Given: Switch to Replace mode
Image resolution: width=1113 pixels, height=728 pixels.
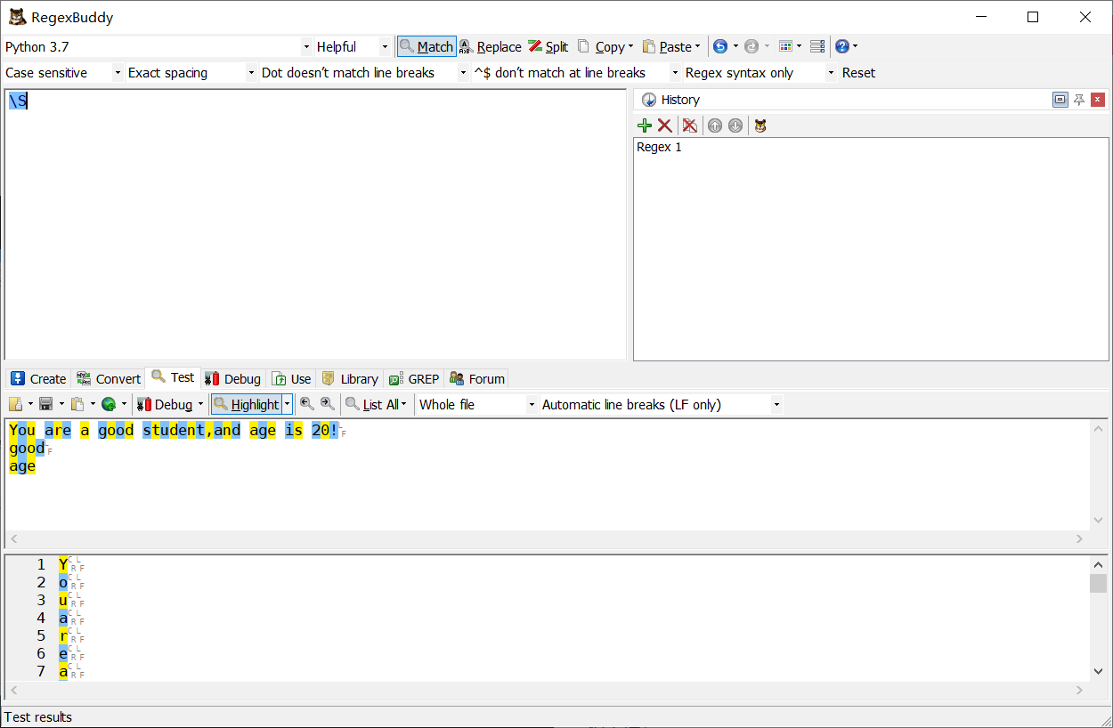Looking at the screenshot, I should click(x=490, y=46).
